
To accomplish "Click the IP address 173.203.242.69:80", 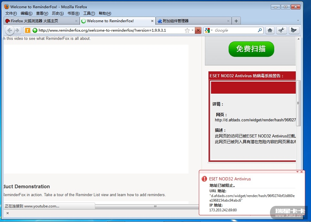I will point(223,210).
